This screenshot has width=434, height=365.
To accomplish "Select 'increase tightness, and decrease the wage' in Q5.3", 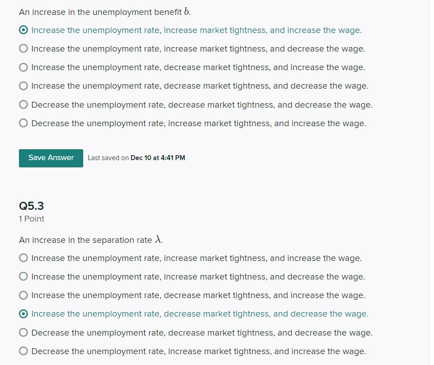I will coord(23,276).
